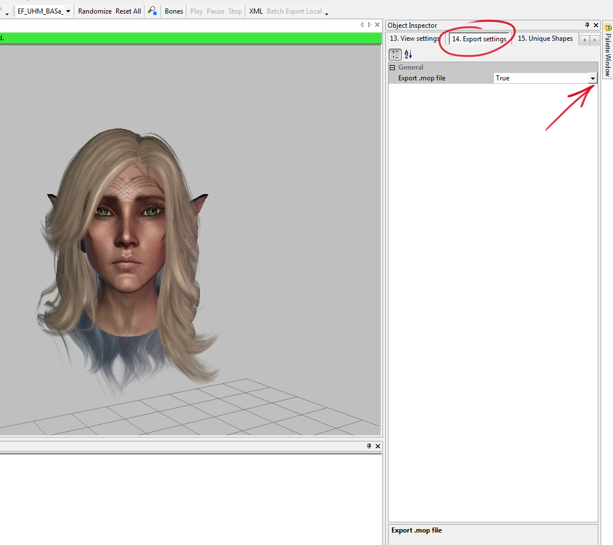
Task: Sort properties alphabetically with A-Z icon
Action: pos(408,54)
